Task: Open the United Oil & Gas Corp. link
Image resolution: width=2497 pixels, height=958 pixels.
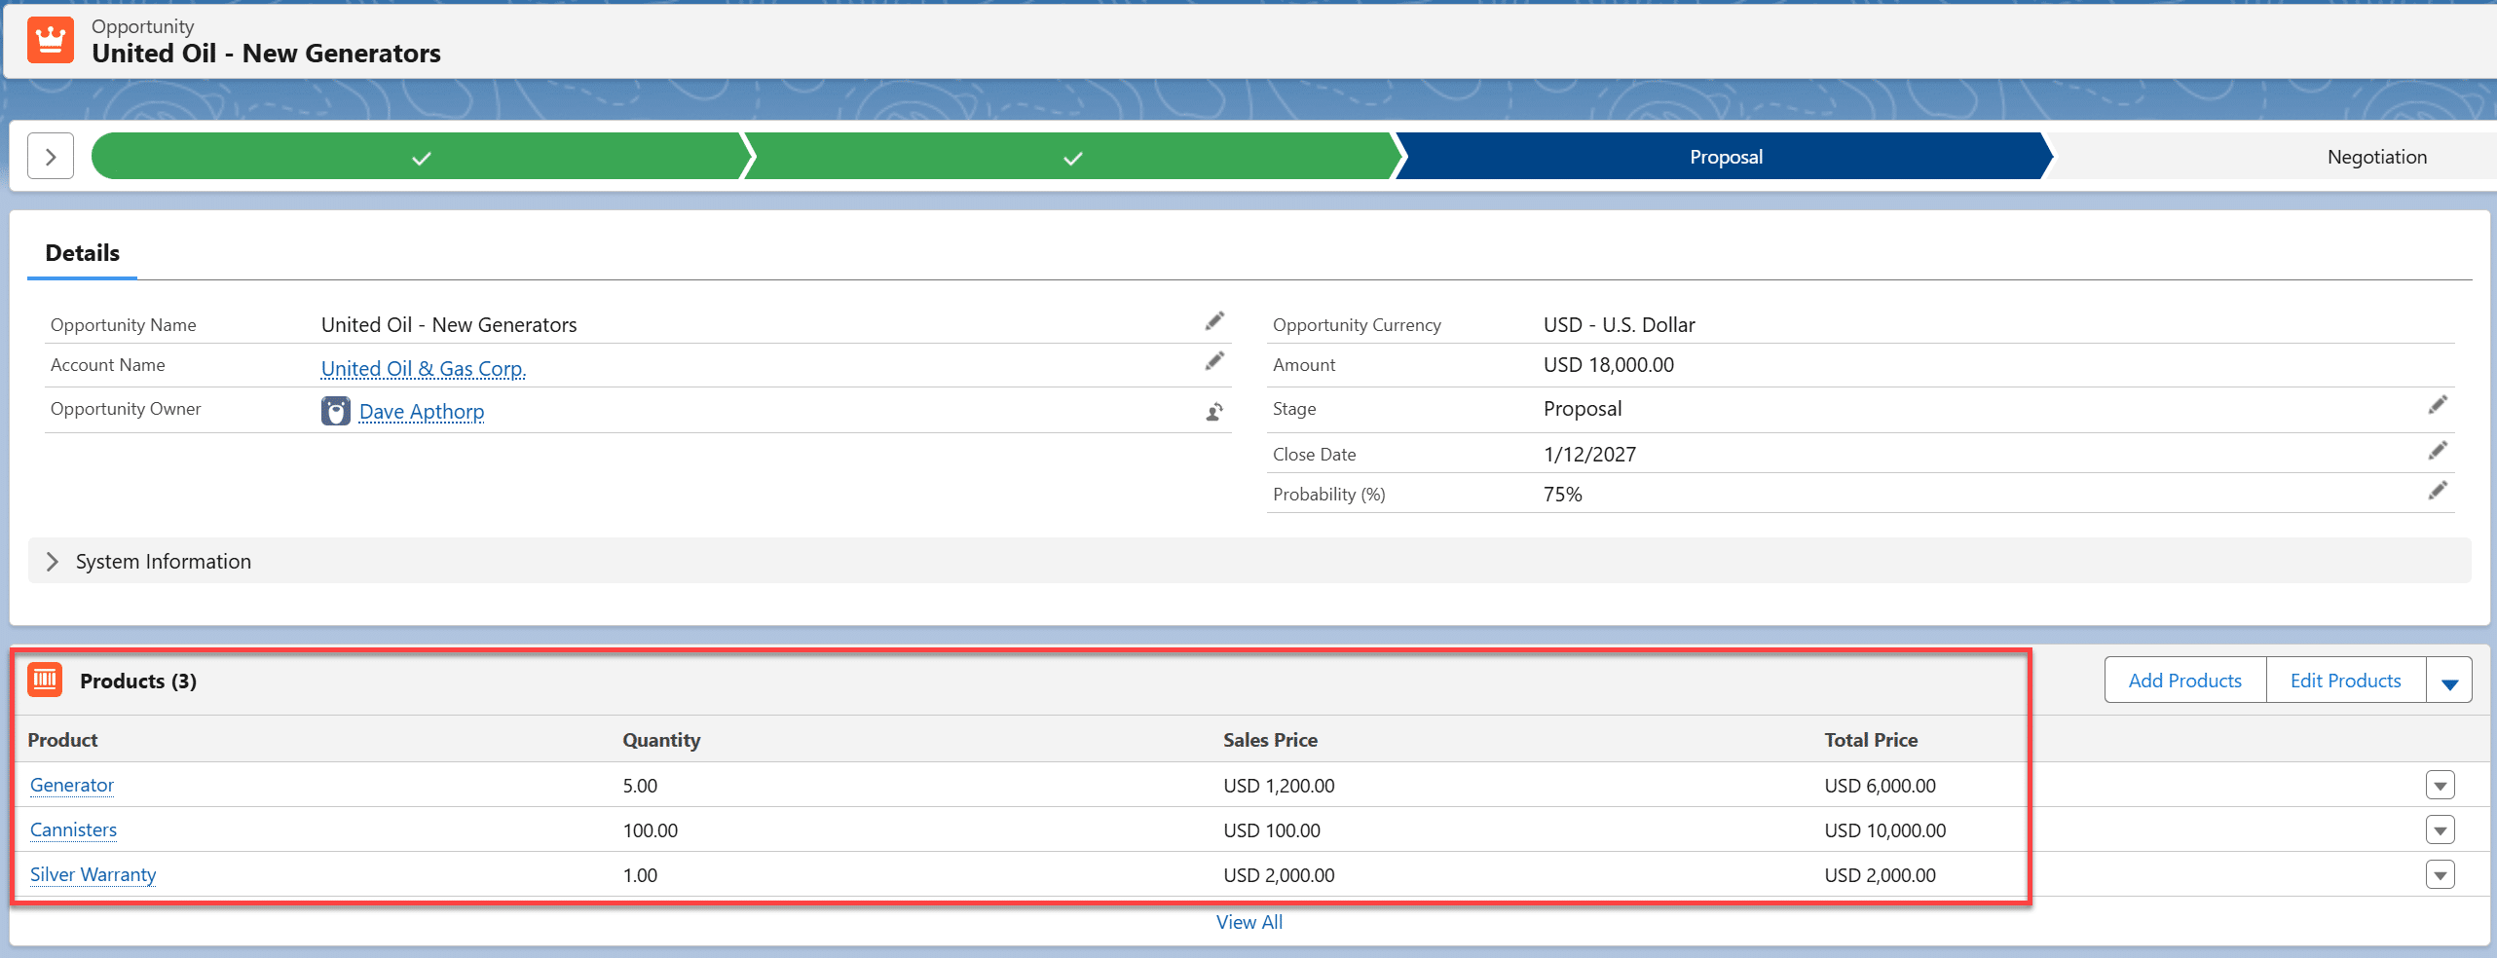Action: click(x=423, y=369)
